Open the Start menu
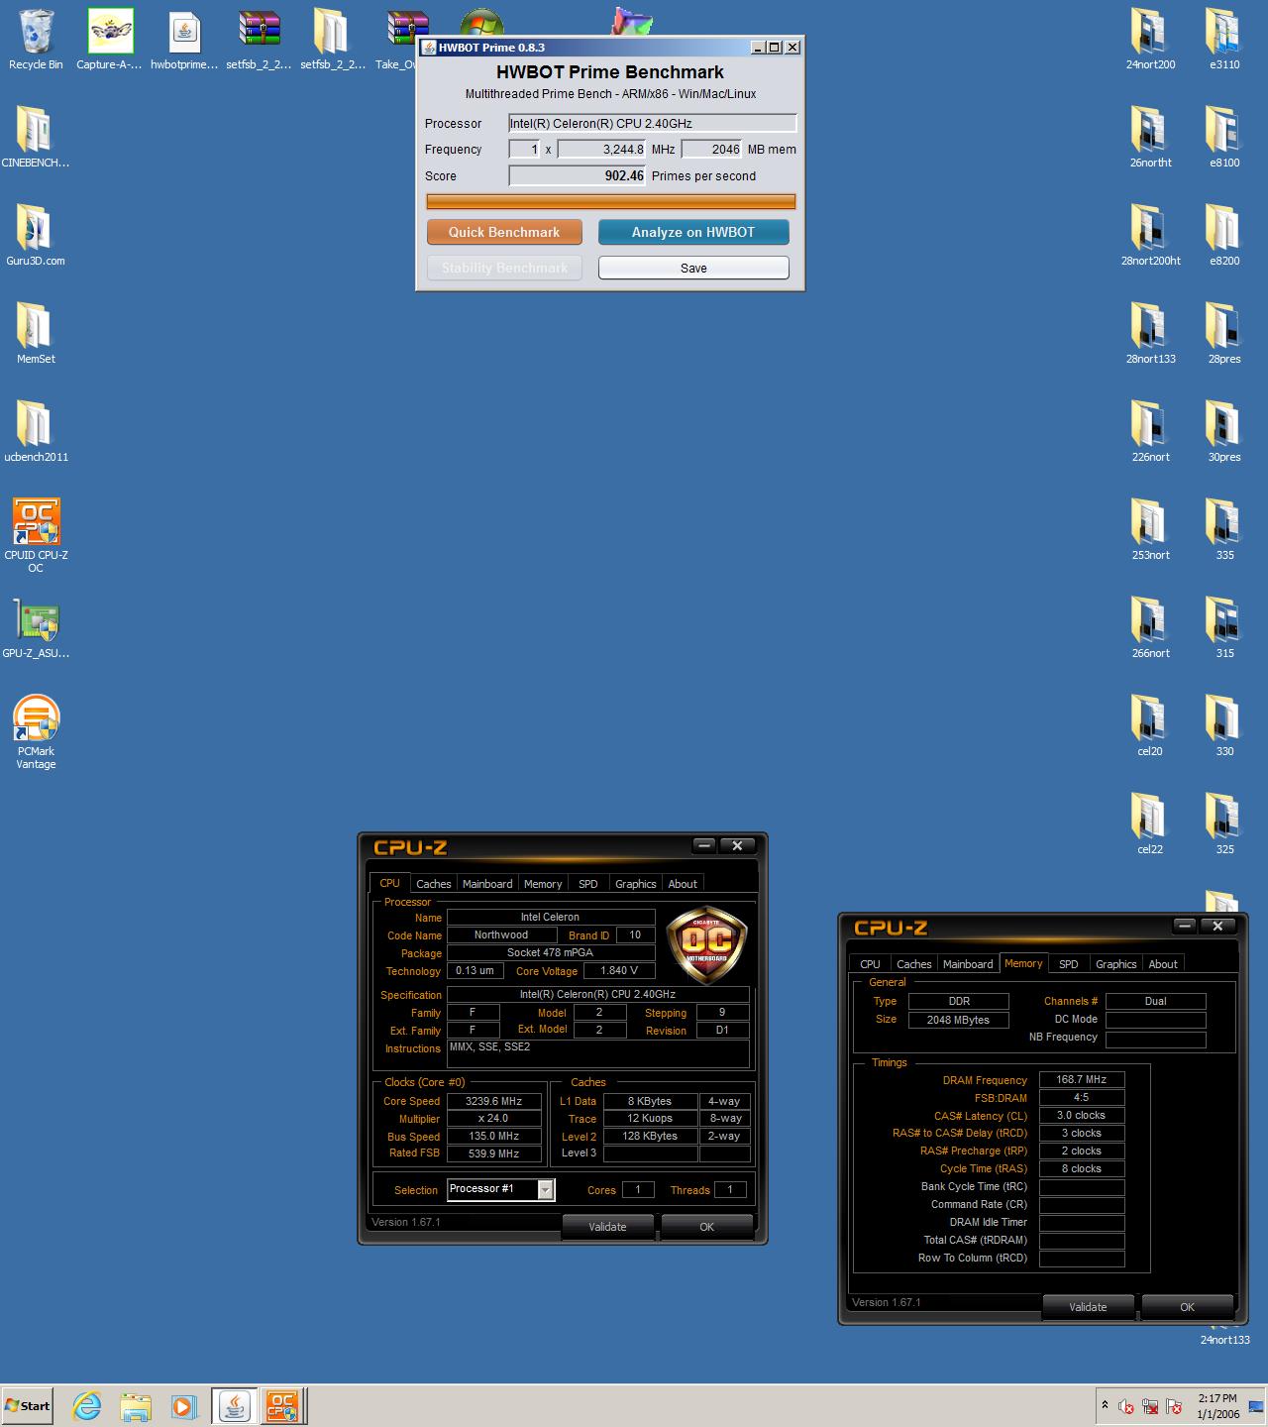 click(x=28, y=1406)
